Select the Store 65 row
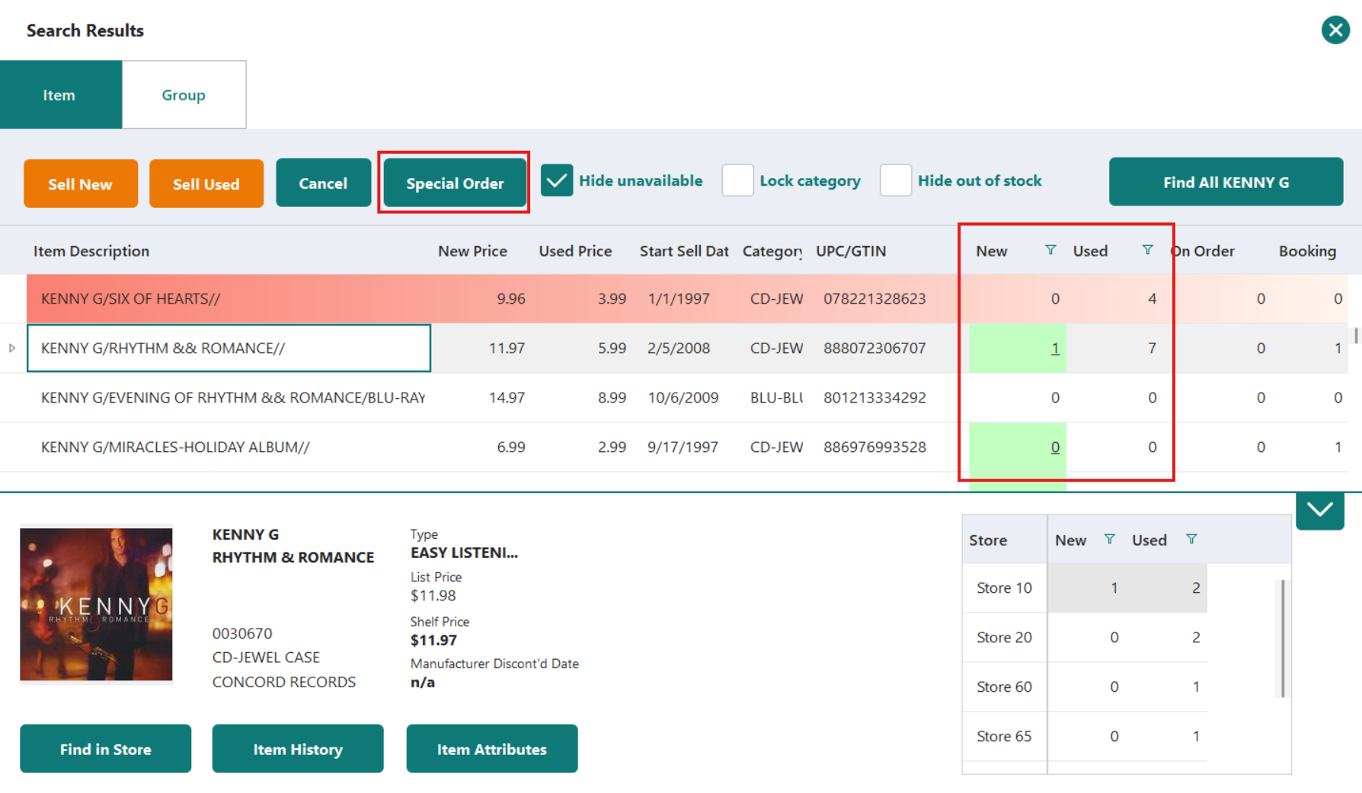 coord(1085,736)
